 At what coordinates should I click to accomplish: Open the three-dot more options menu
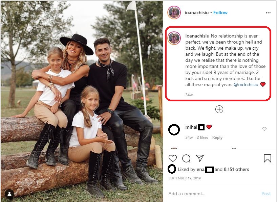pyautogui.click(x=268, y=13)
